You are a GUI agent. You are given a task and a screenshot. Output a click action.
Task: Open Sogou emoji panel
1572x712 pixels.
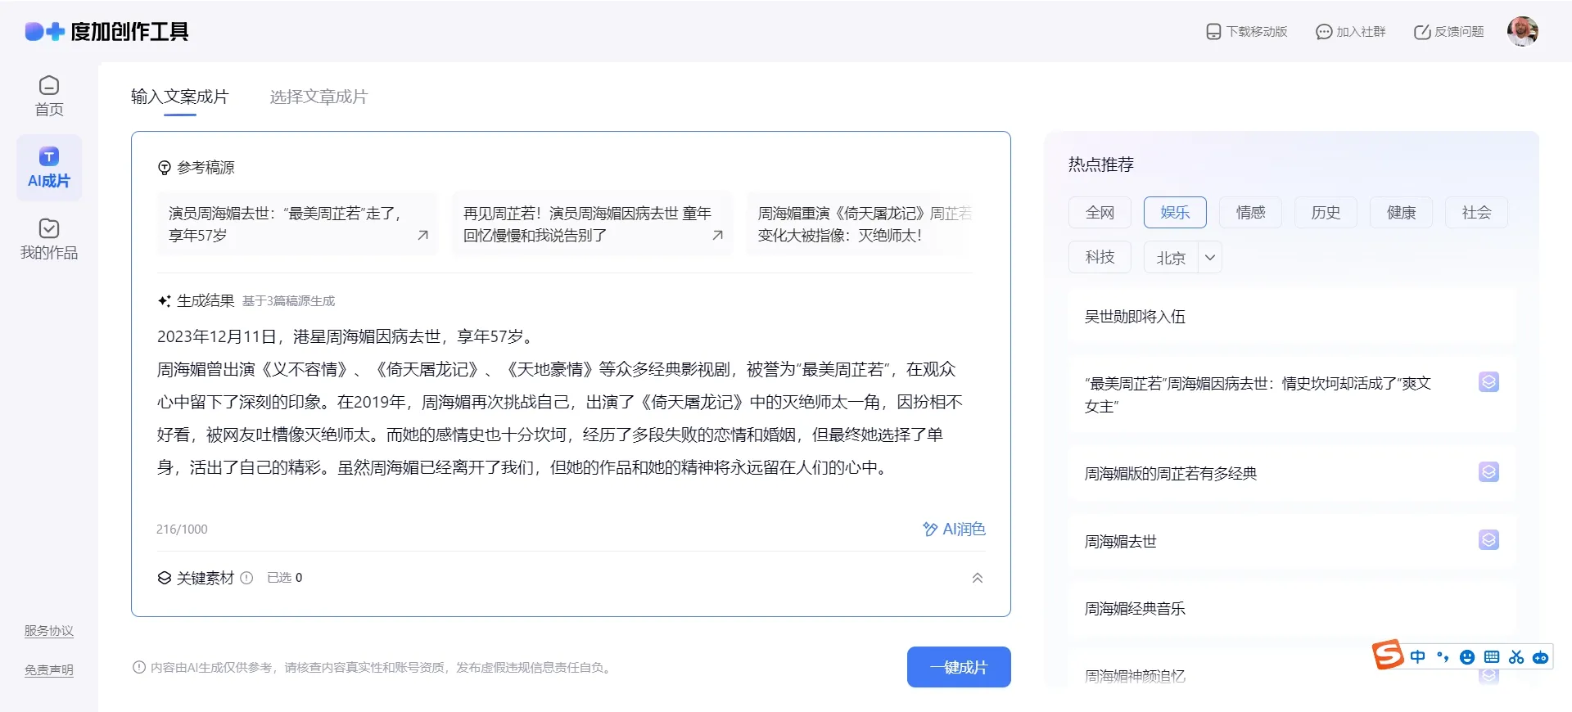click(x=1467, y=657)
